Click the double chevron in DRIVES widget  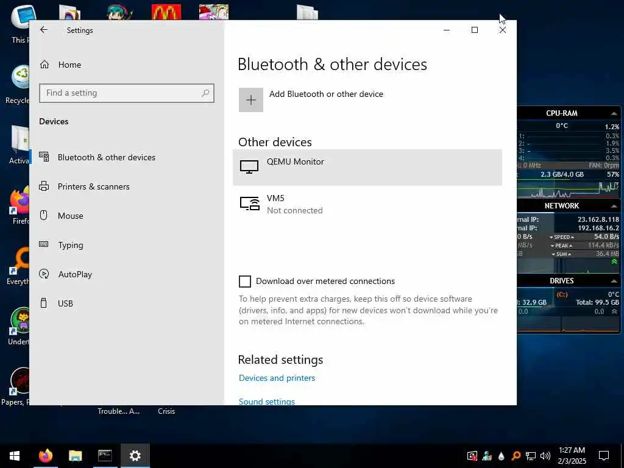[614, 311]
